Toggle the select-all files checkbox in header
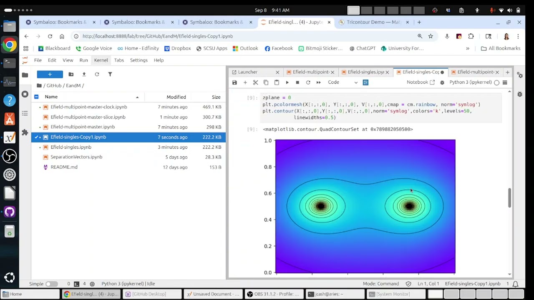 point(36,97)
